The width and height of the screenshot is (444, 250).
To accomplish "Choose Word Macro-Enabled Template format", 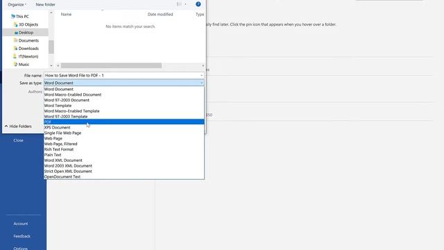I will pyautogui.click(x=123, y=111).
